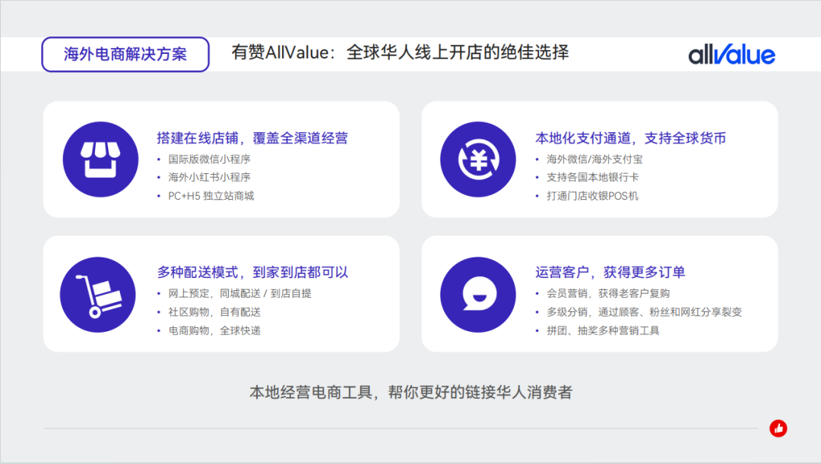Select bullet PC+H5 独立站商城
This screenshot has height=464, width=821.
point(211,196)
